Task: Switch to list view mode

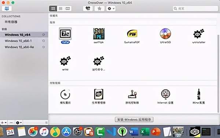Action: [60, 8]
